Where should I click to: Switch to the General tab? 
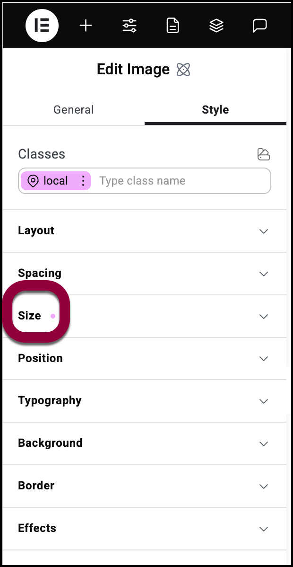[x=74, y=110]
